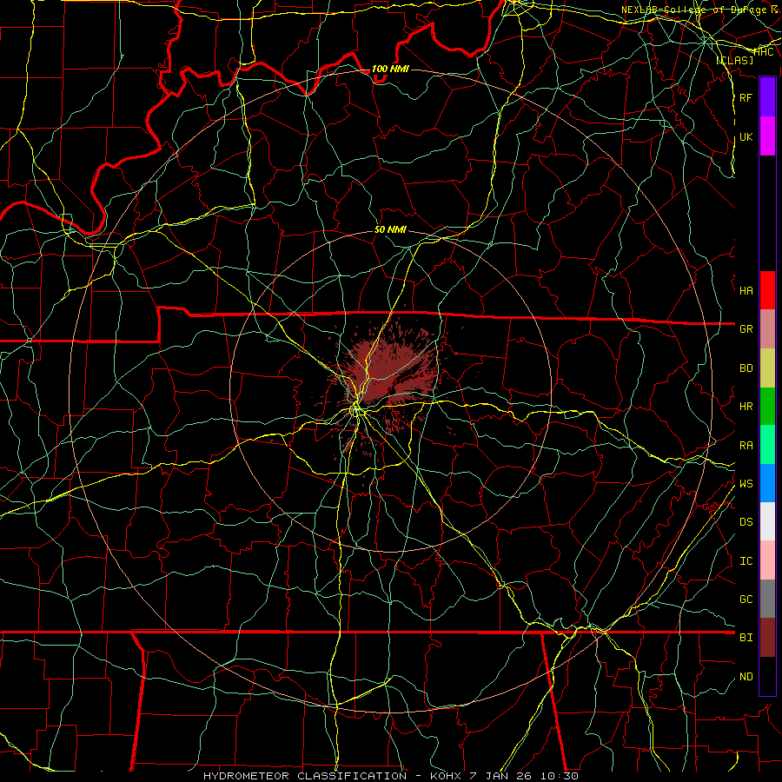Click the 10:30 timestamp text
782x782 pixels.
click(x=561, y=776)
